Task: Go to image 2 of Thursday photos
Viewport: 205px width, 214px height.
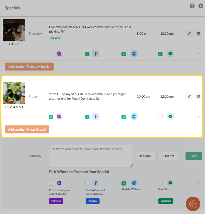Action: [15, 44]
